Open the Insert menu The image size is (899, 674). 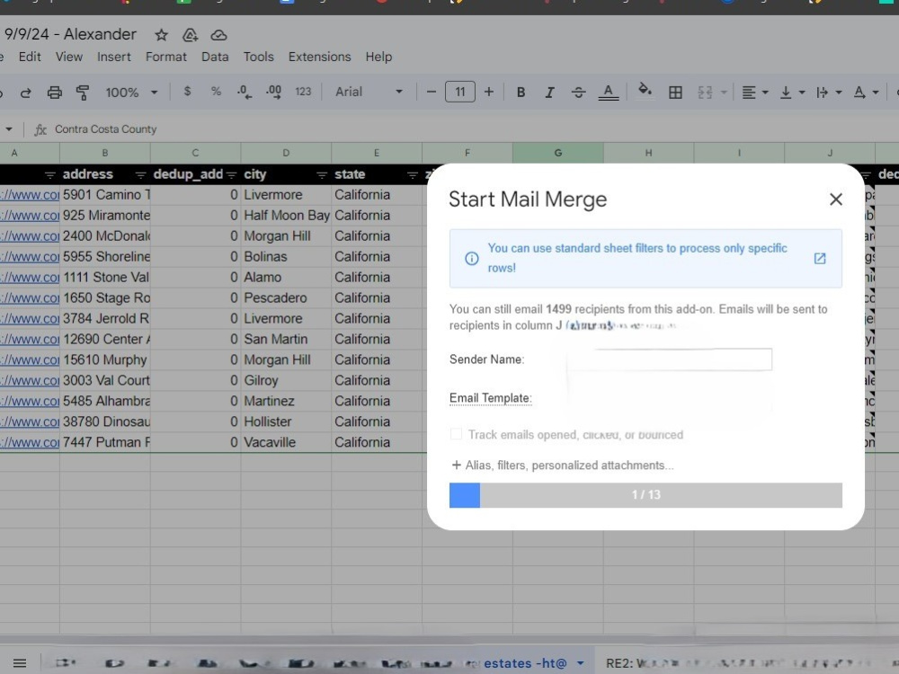113,57
